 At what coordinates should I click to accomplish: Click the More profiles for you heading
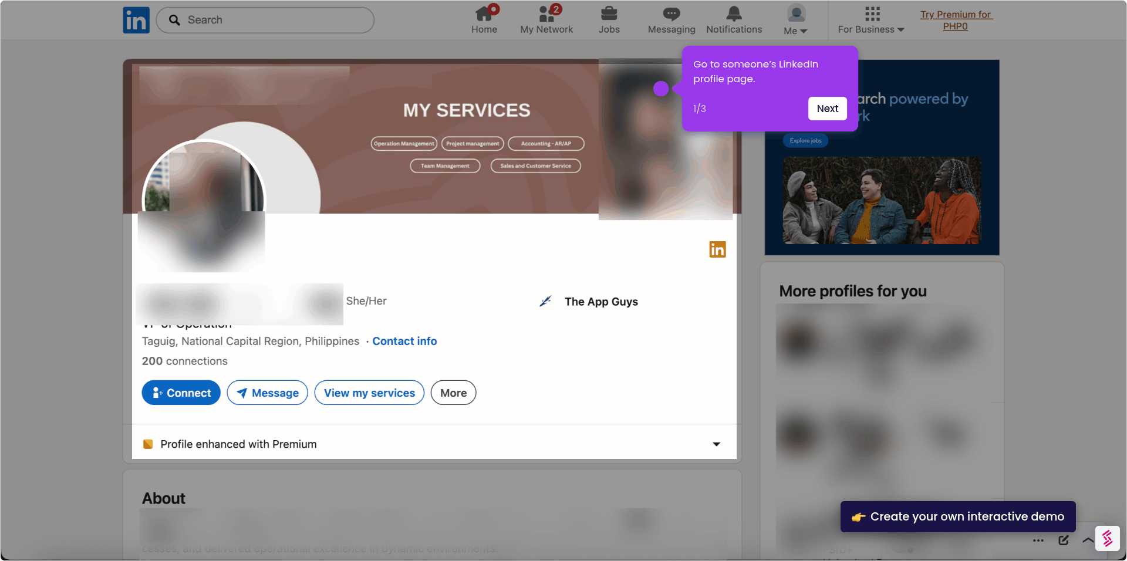(x=853, y=291)
